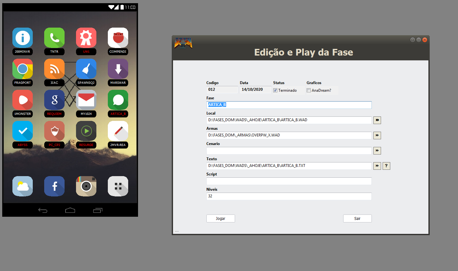
Task: Enable the AnaDream? graphics checkbox
Action: tap(309, 90)
